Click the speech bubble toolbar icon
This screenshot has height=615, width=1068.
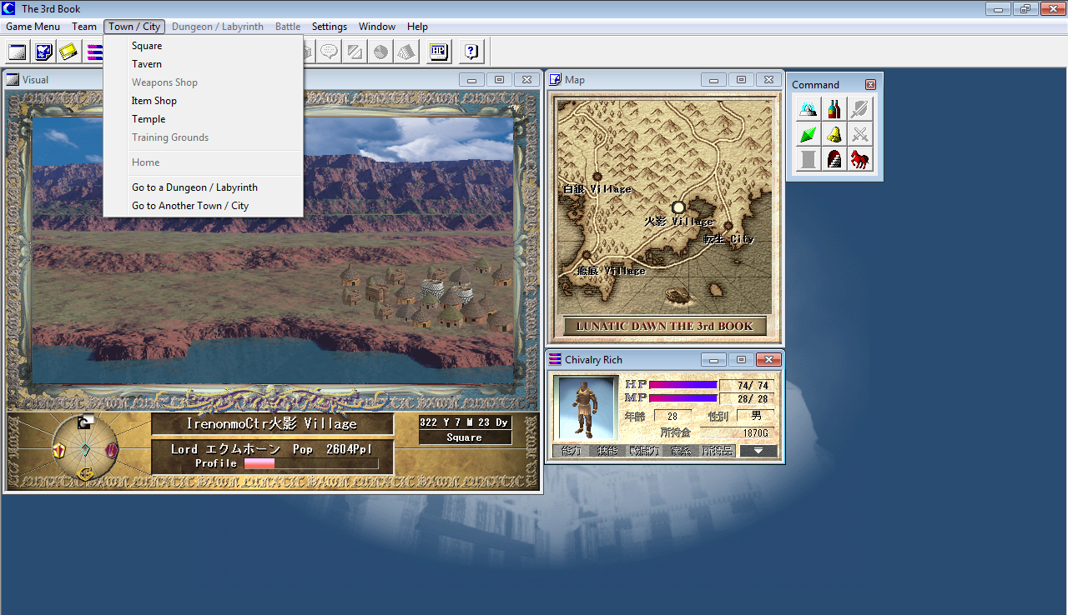330,52
